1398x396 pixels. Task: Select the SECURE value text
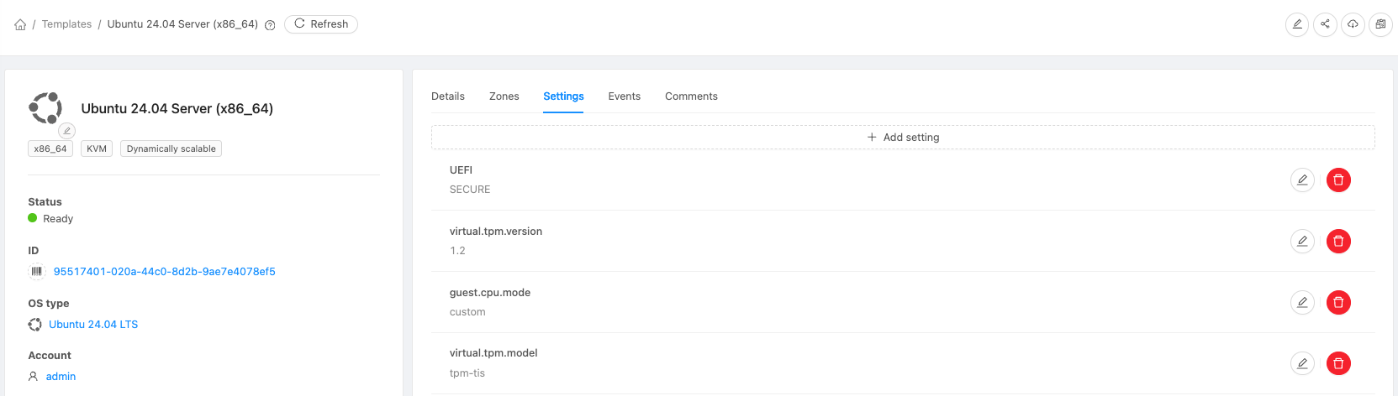coord(470,190)
